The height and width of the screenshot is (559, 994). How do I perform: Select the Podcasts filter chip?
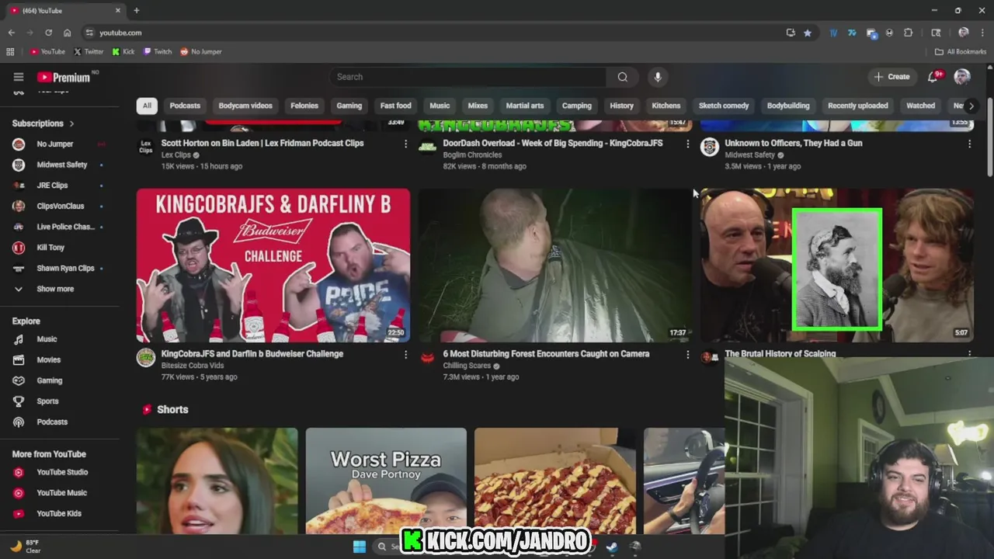[x=185, y=106]
